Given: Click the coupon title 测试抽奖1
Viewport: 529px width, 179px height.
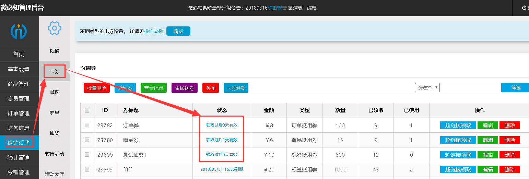Looking at the screenshot, I should click(x=135, y=155).
